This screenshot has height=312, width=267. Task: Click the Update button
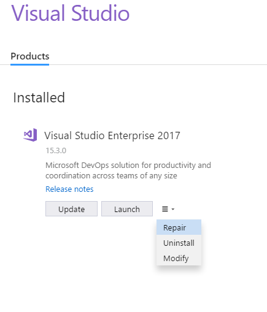tap(71, 209)
